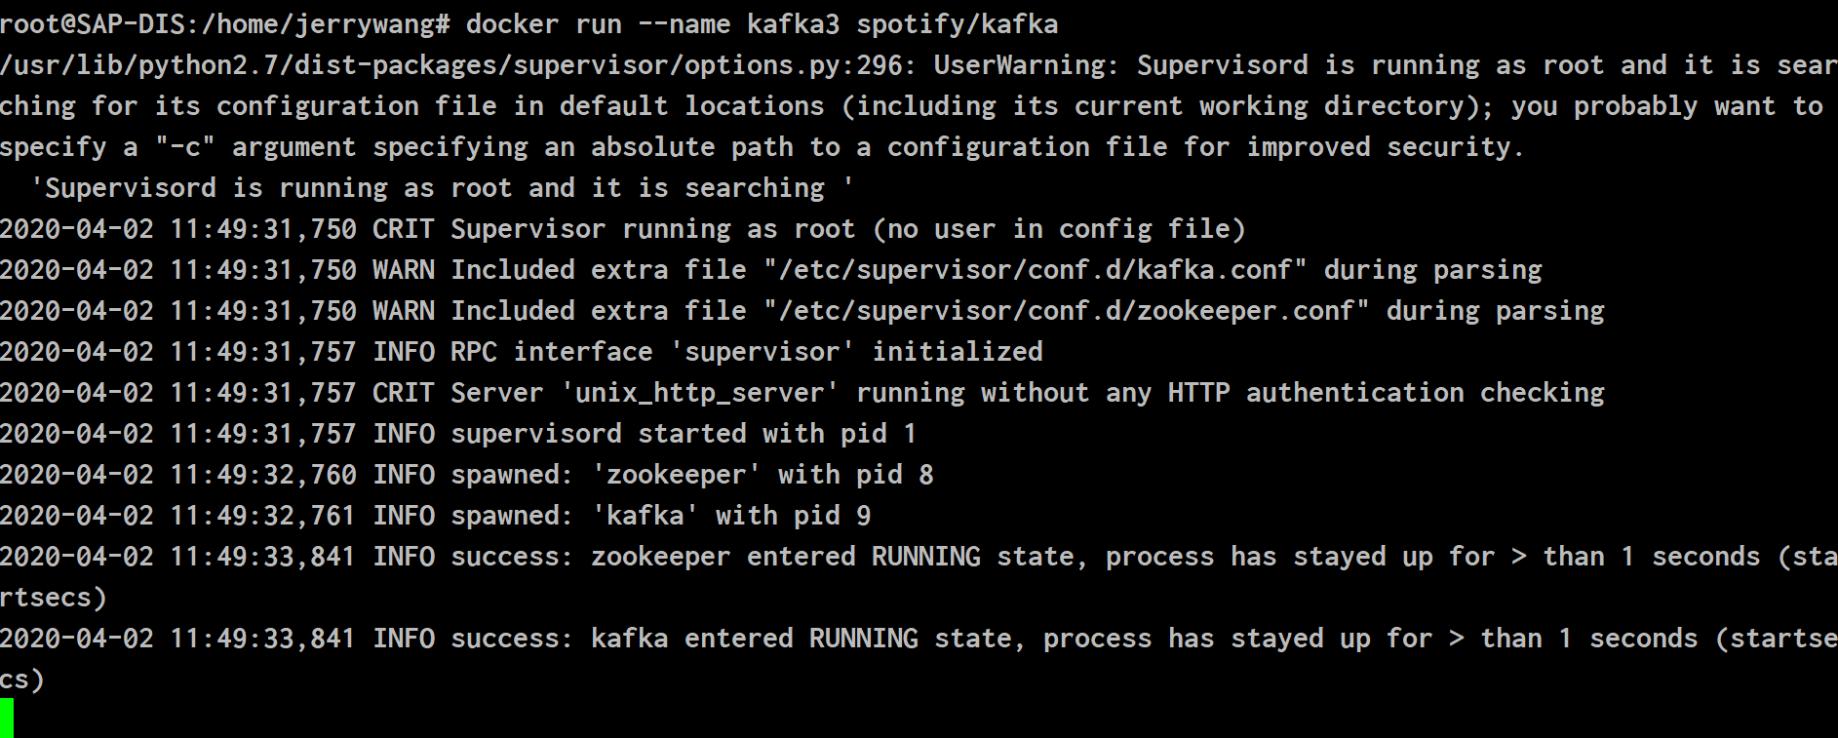The image size is (1838, 738).
Task: Click 'improved security.' at the warning's end
Action: (x=1385, y=147)
